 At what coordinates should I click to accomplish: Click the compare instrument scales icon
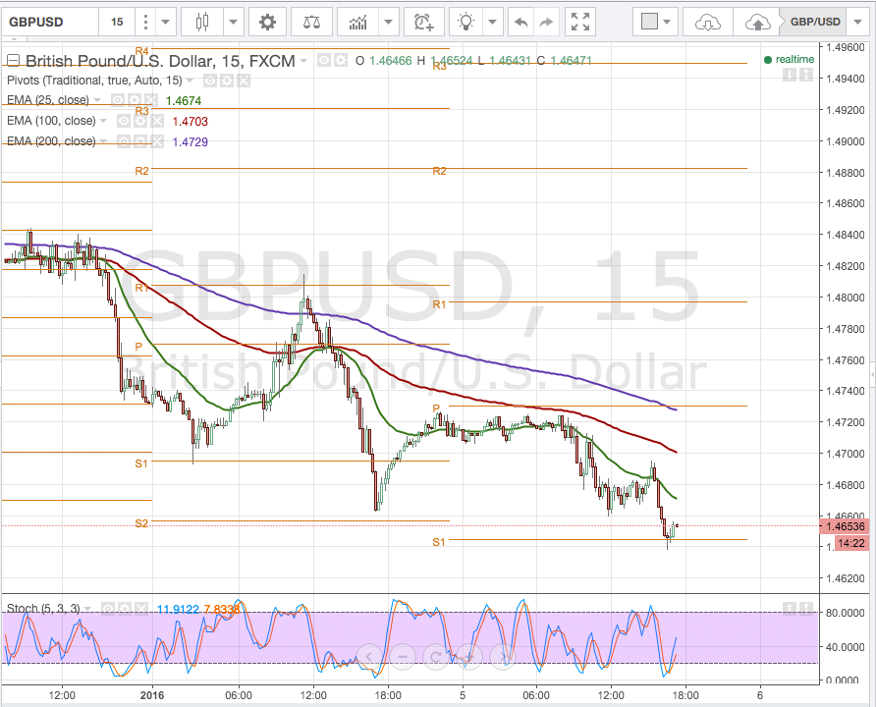coord(310,20)
